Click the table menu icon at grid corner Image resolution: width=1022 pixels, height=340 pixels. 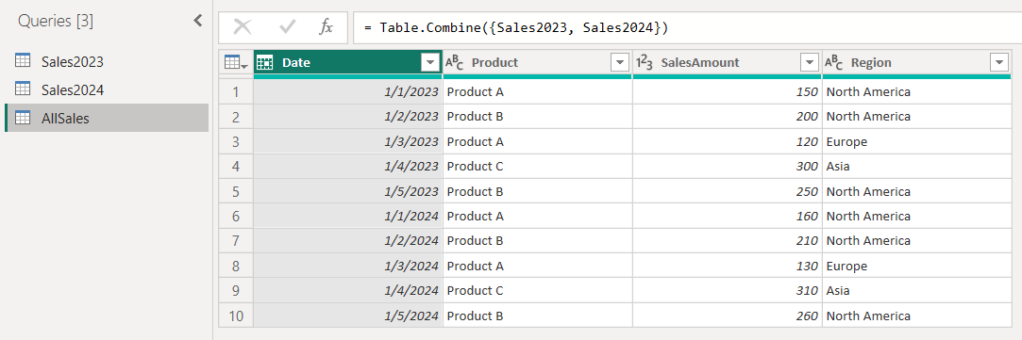pyautogui.click(x=235, y=63)
